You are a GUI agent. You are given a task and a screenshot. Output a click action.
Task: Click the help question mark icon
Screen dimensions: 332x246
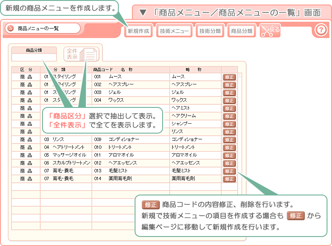coord(320,30)
